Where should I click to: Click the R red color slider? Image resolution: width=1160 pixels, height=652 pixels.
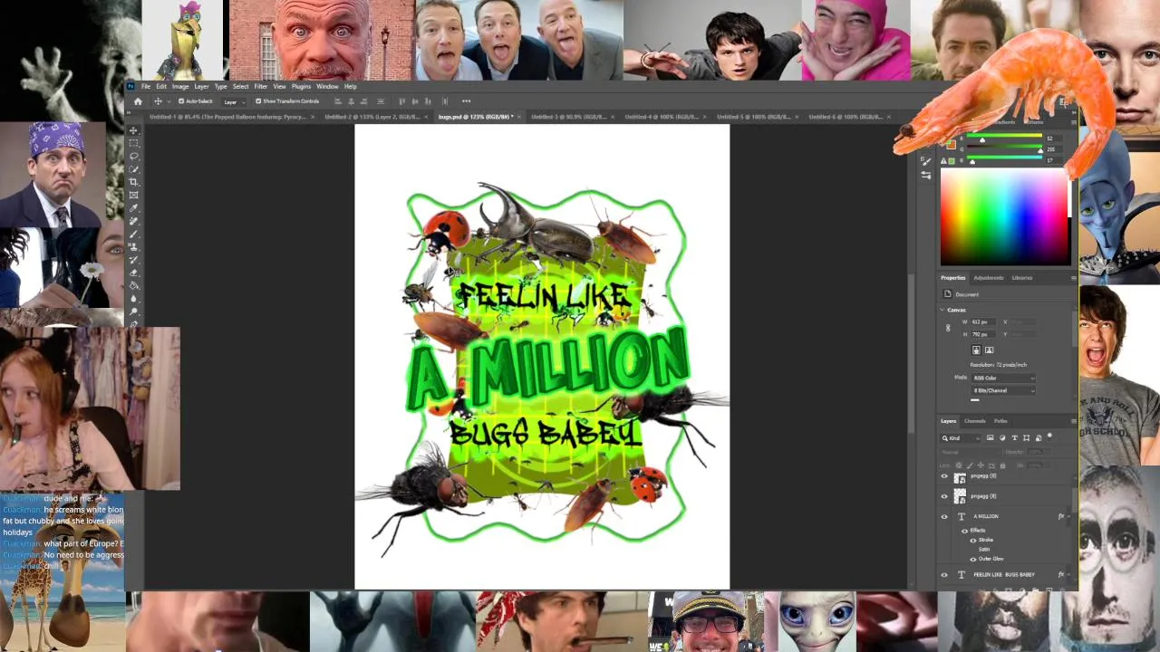tap(1004, 135)
